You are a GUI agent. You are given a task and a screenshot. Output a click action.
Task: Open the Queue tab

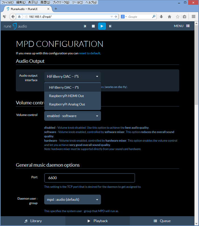[162, 221]
